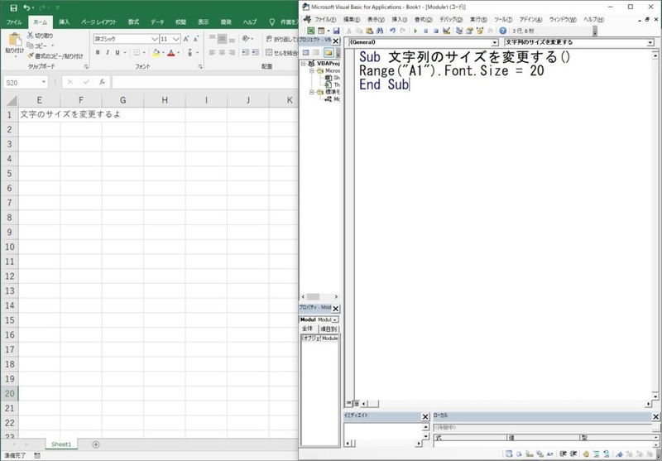Click the increase indent icon in Excel ribbon
Screen dimensions: 662x461
tap(255, 53)
